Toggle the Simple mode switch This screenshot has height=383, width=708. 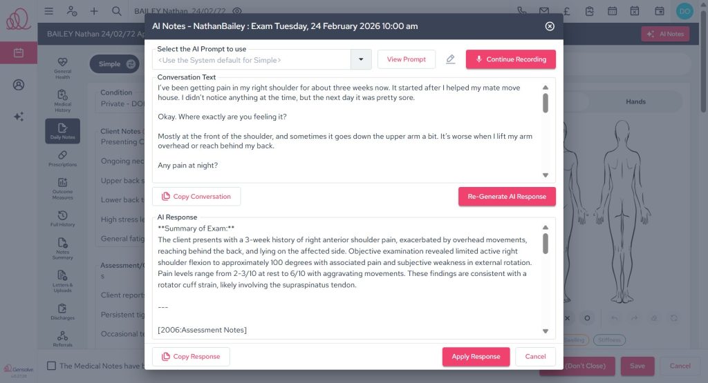click(131, 64)
